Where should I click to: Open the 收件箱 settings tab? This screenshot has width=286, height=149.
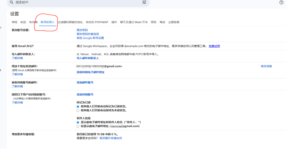point(33,22)
